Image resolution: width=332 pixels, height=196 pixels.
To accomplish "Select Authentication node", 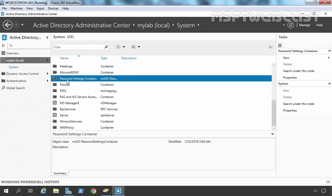I will 16,81.
